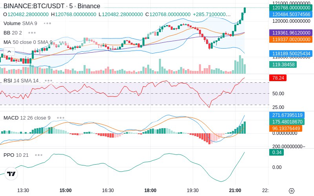Image resolution: width=314 pixels, height=196 pixels.
Task: Select the PPO 10 21 legend label
Action: (x=16, y=155)
